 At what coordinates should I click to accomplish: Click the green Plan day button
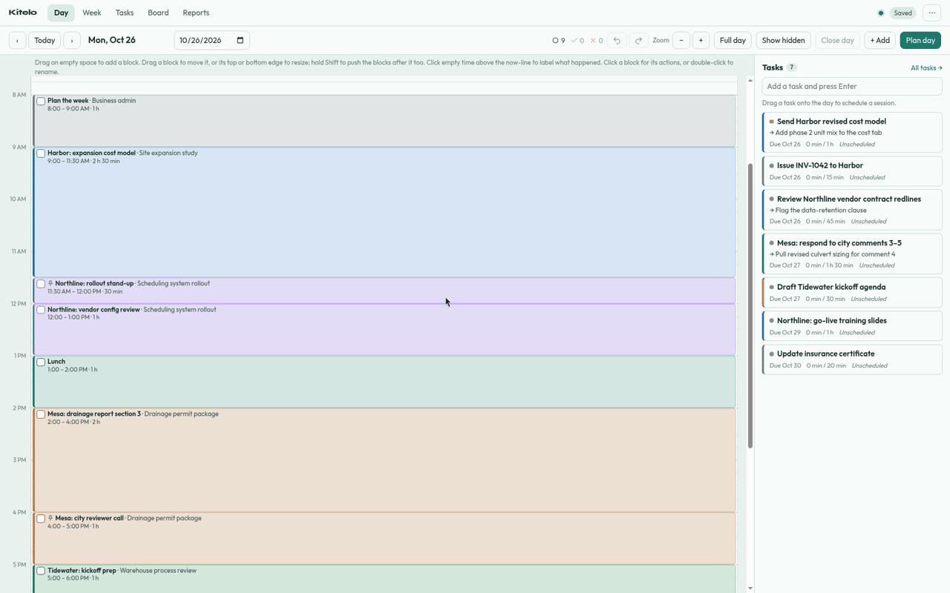click(x=920, y=41)
